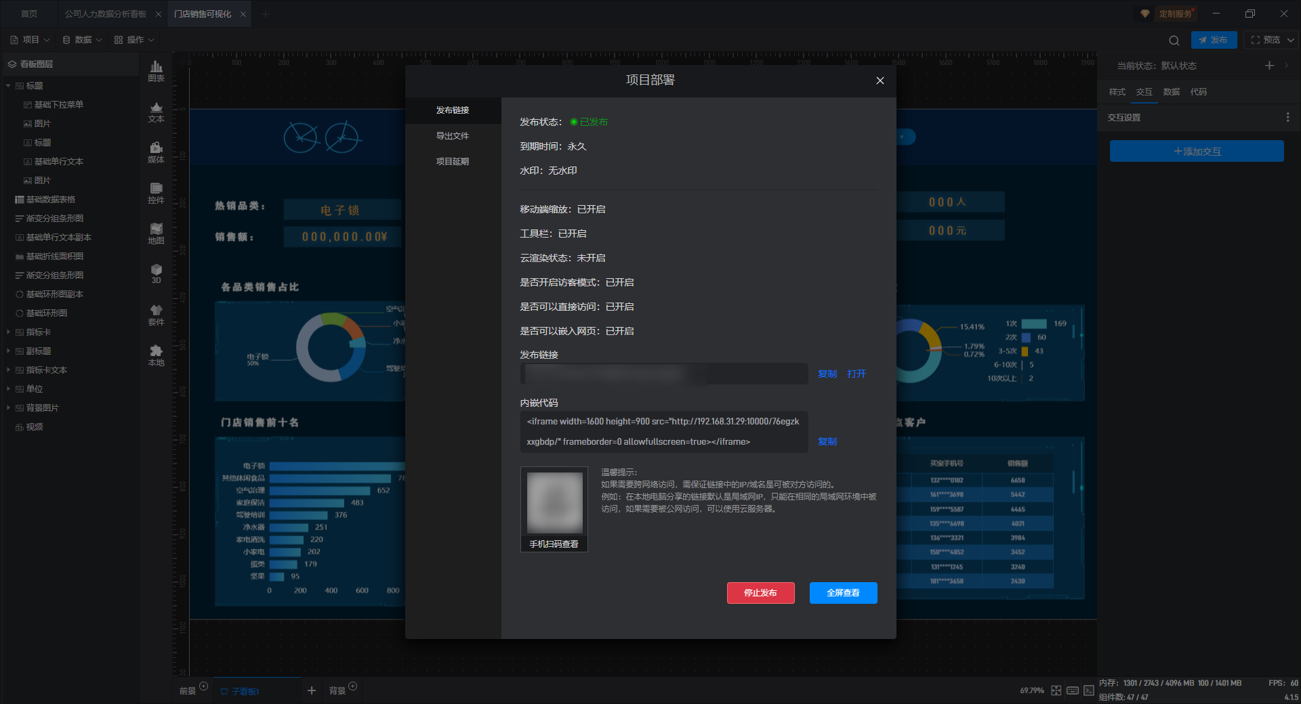Open the 3D components icon
The height and width of the screenshot is (704, 1301).
click(156, 273)
